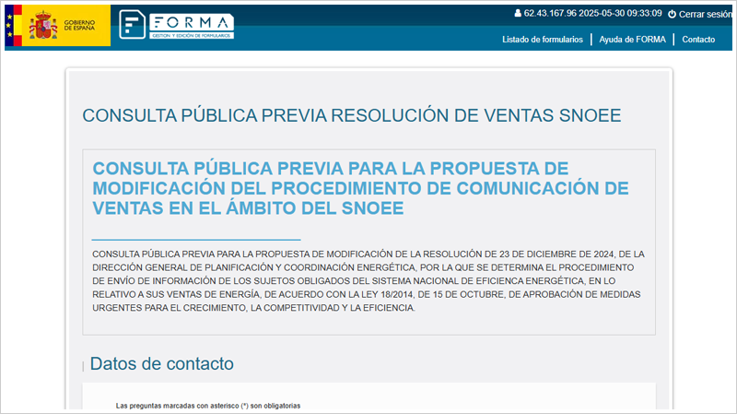Click the power icon next to Cerrar sesión
The height and width of the screenshot is (414, 737).
tap(672, 14)
